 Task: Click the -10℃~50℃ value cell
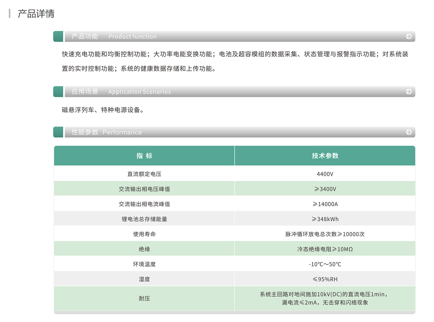click(x=325, y=264)
